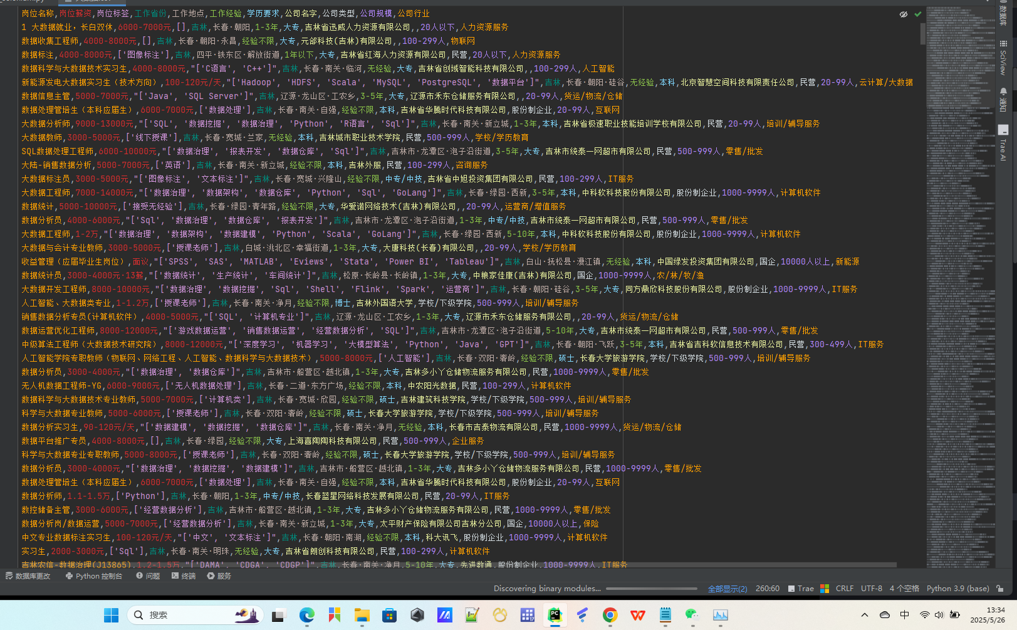Screen dimensions: 1017x630
Task: Click the blue notepad icon in the taskbar
Action: coord(665,616)
